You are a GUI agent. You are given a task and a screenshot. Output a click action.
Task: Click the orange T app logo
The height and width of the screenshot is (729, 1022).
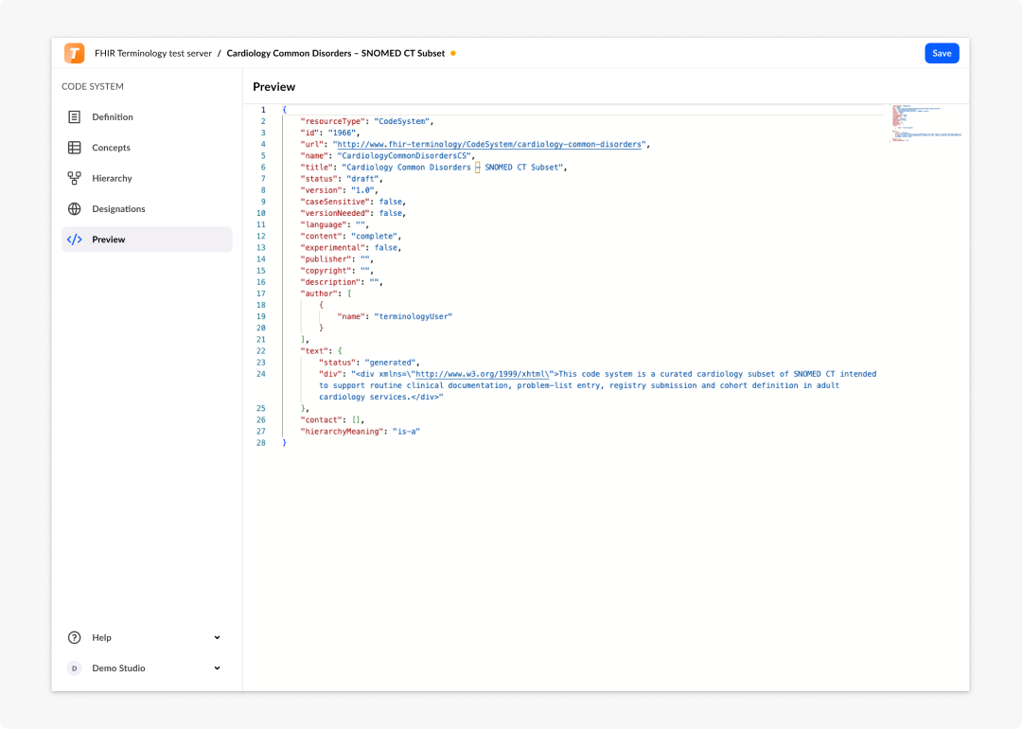coord(75,53)
